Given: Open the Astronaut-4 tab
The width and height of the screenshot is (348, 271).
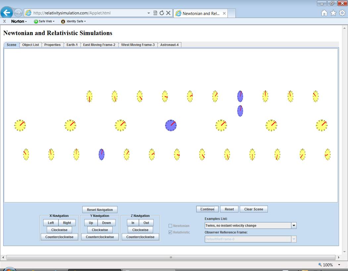Looking at the screenshot, I should pos(169,45).
